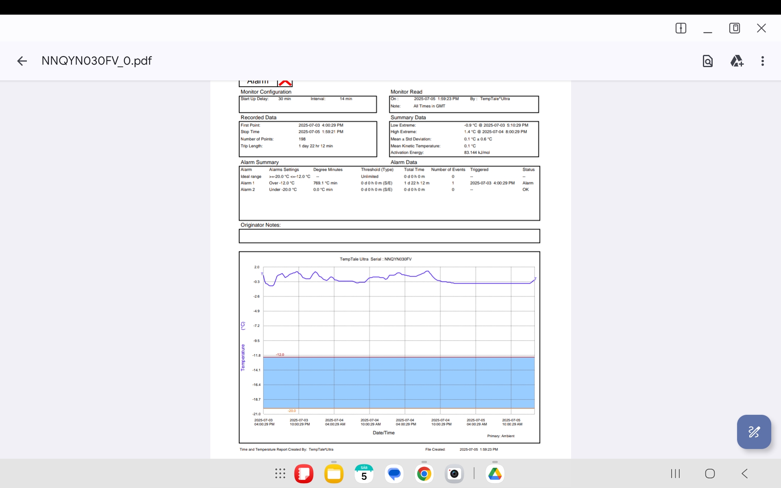Open the app drawer grid icon
Image resolution: width=781 pixels, height=488 pixels.
tap(280, 473)
